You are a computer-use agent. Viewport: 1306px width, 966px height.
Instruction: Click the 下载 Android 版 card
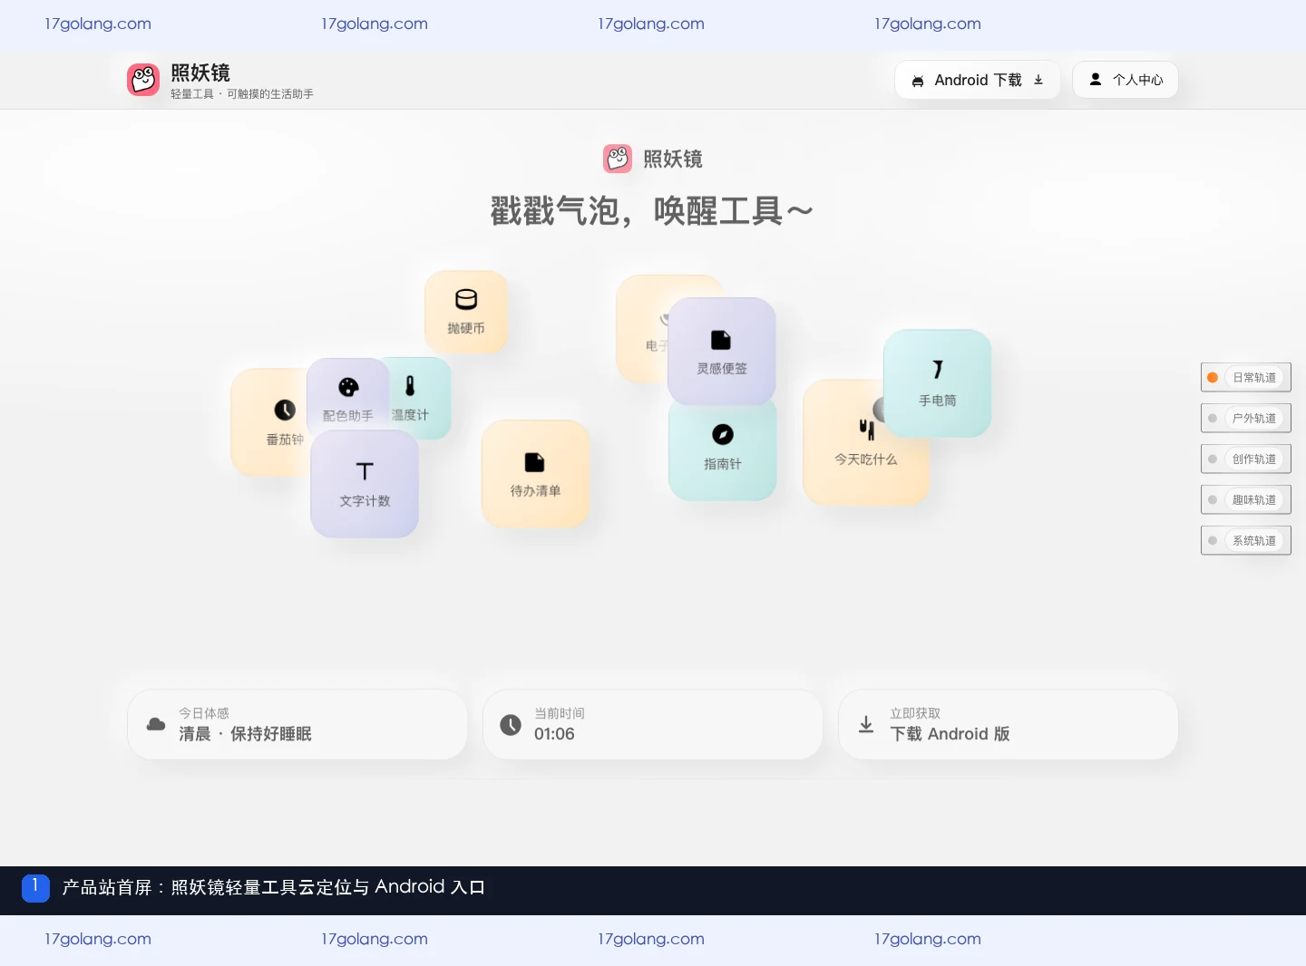click(1009, 725)
